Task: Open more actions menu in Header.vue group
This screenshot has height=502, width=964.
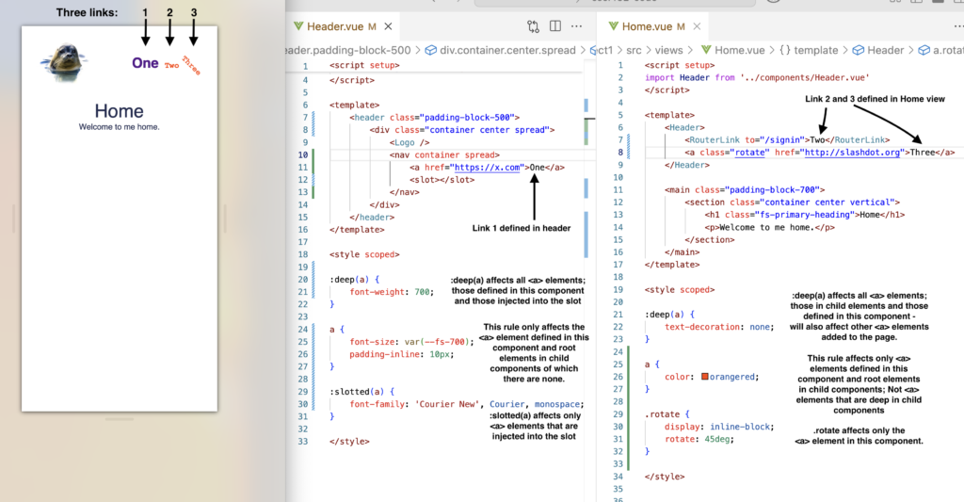Action: [x=577, y=26]
